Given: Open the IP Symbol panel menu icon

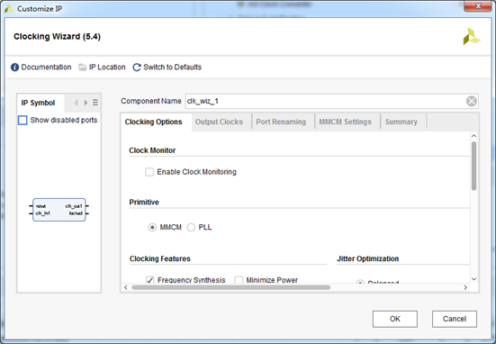Looking at the screenshot, I should coord(95,103).
